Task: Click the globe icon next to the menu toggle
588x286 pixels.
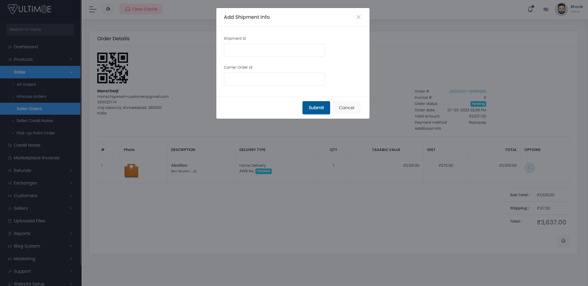Action: pos(108,9)
